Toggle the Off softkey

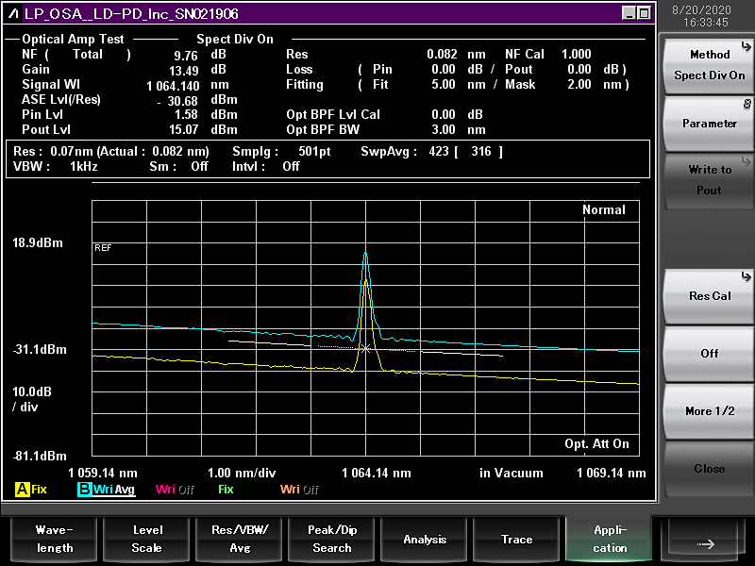point(709,354)
